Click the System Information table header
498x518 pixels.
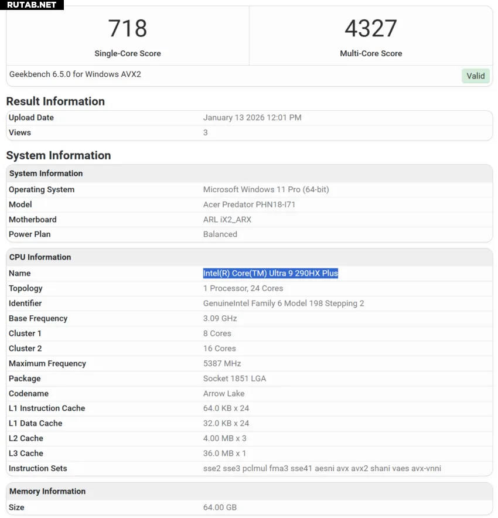46,173
